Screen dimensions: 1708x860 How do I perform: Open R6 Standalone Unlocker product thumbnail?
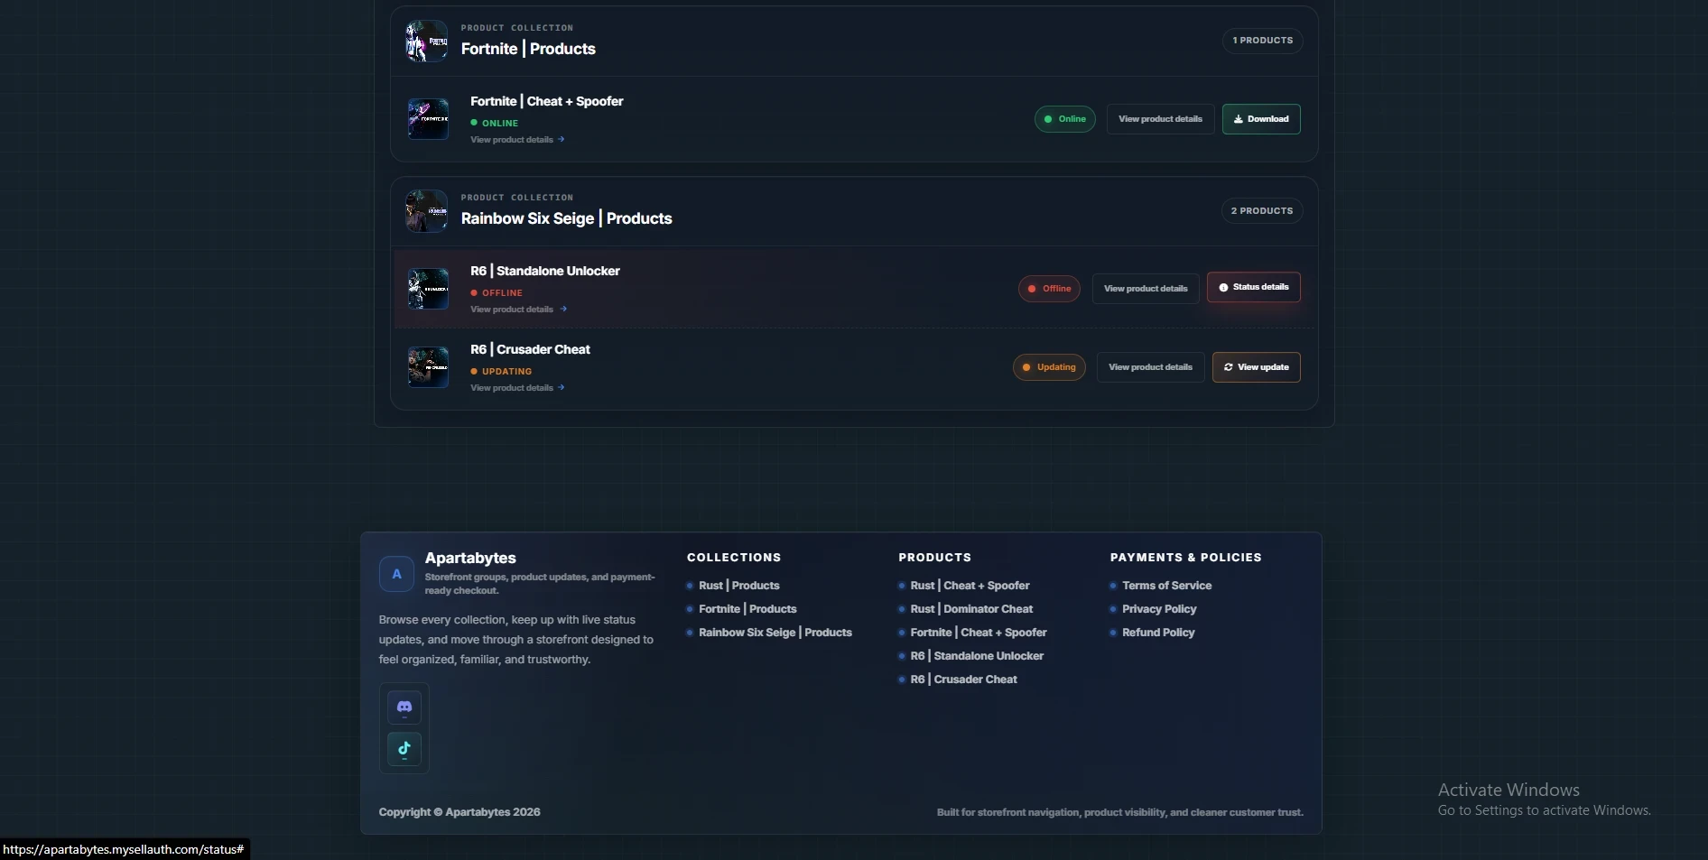(428, 289)
